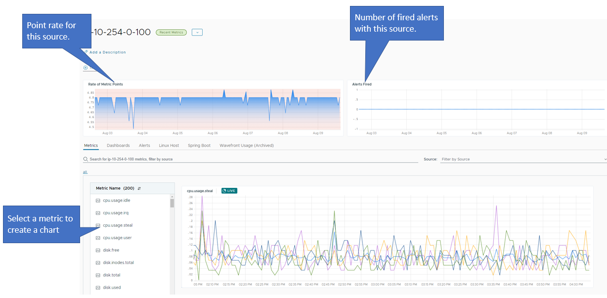Click the chart icon beside disk.total
The width and height of the screenshot is (607, 298).
(98, 275)
